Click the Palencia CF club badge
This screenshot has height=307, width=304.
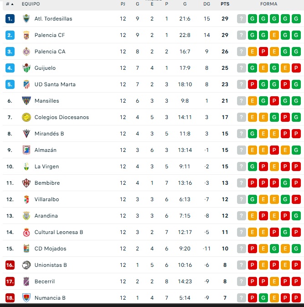pos(26,35)
